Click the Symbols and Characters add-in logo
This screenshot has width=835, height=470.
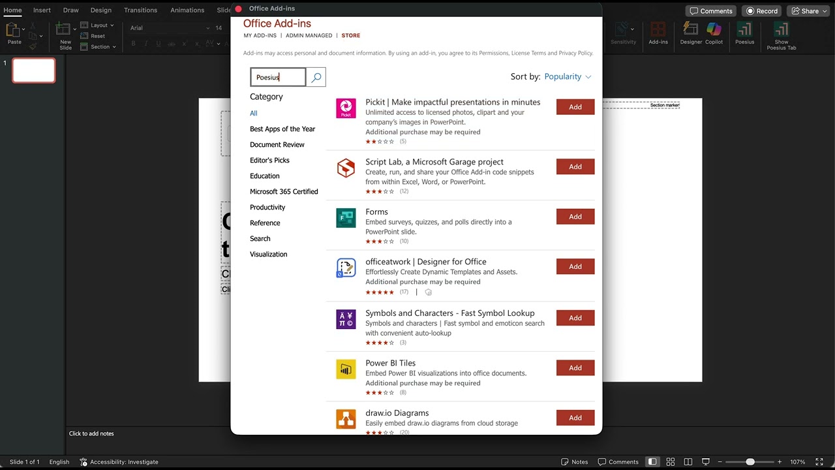tap(346, 319)
